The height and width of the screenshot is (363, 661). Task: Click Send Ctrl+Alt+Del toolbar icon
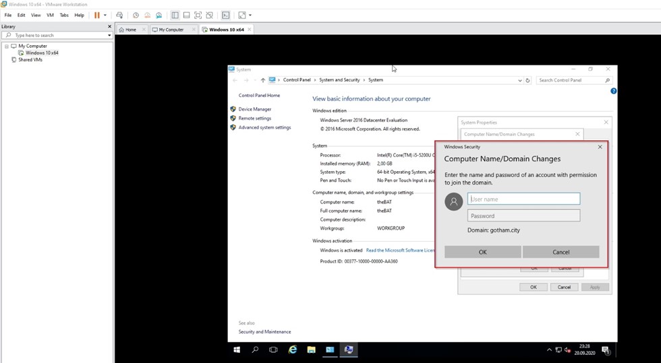tap(120, 15)
